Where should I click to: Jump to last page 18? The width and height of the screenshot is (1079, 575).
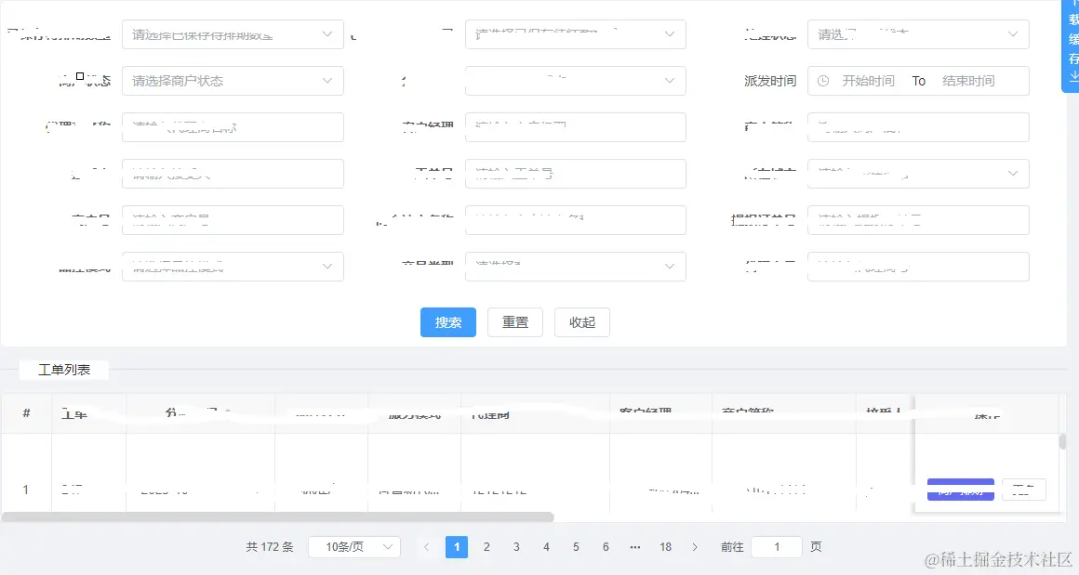pos(665,547)
